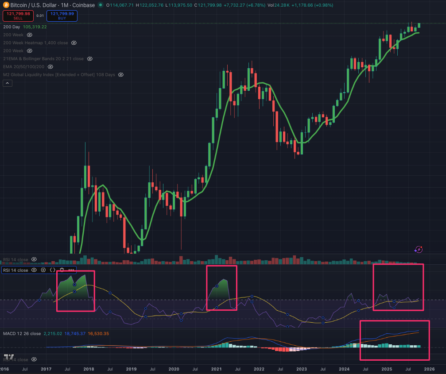Viewport: 446px width, 374px height.
Task: Click the 2017 label on the time axis
Action: 46,369
